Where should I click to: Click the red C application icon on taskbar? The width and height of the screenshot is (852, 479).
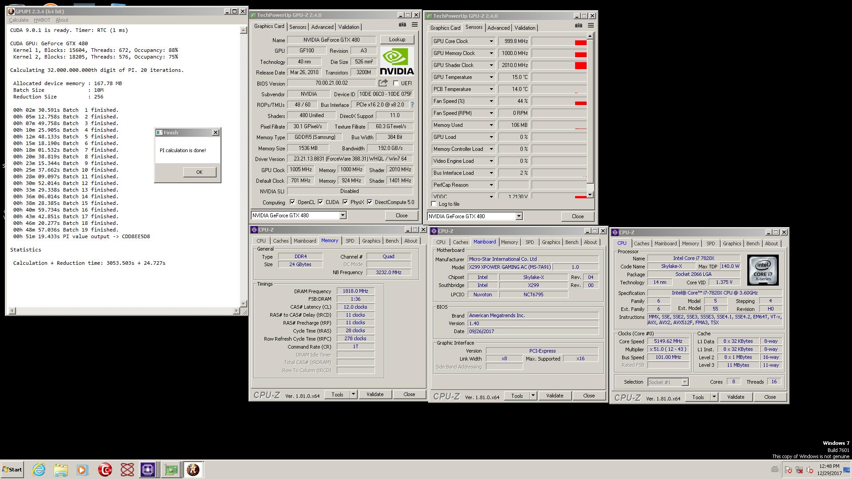point(105,470)
